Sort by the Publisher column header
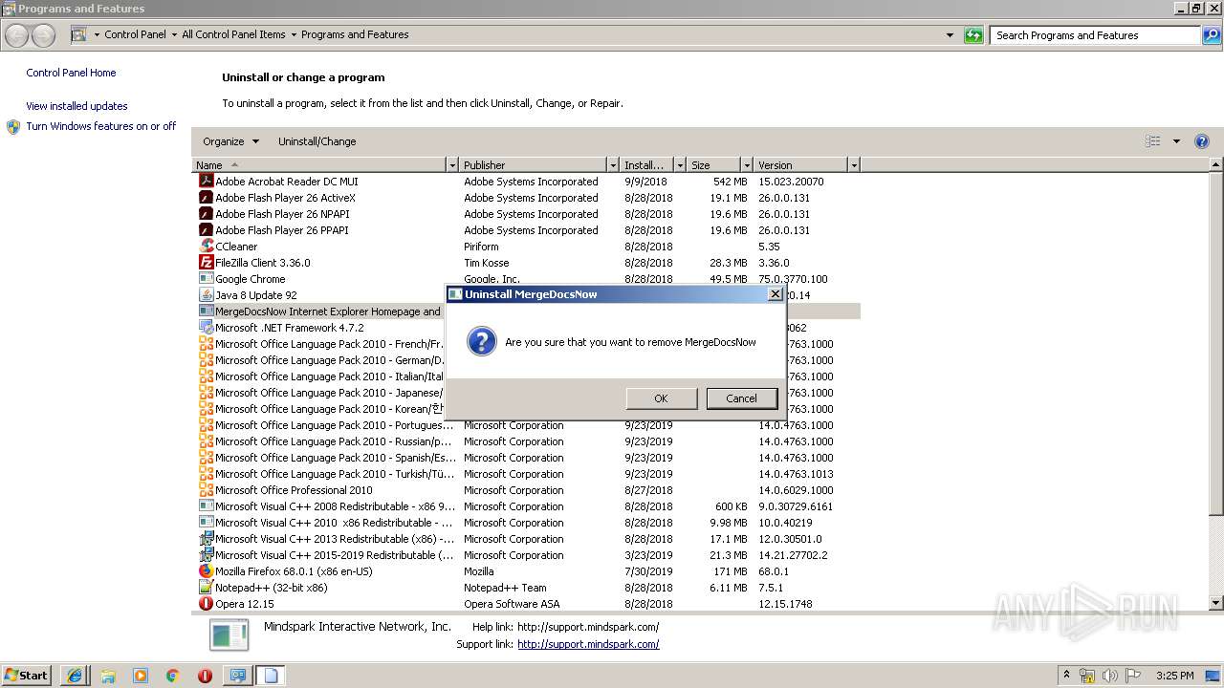Image resolution: width=1224 pixels, height=688 pixels. 534,165
